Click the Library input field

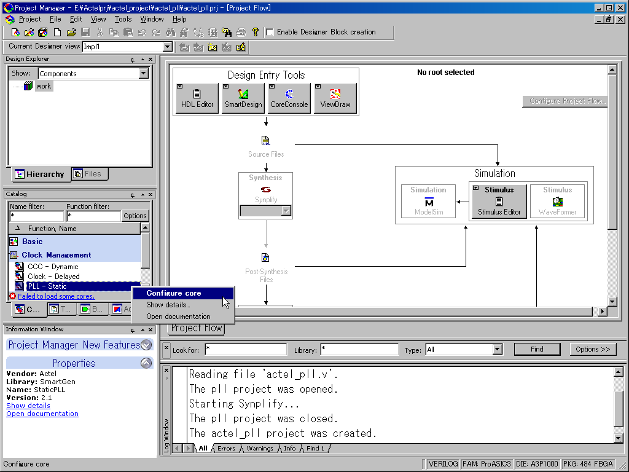(x=359, y=350)
